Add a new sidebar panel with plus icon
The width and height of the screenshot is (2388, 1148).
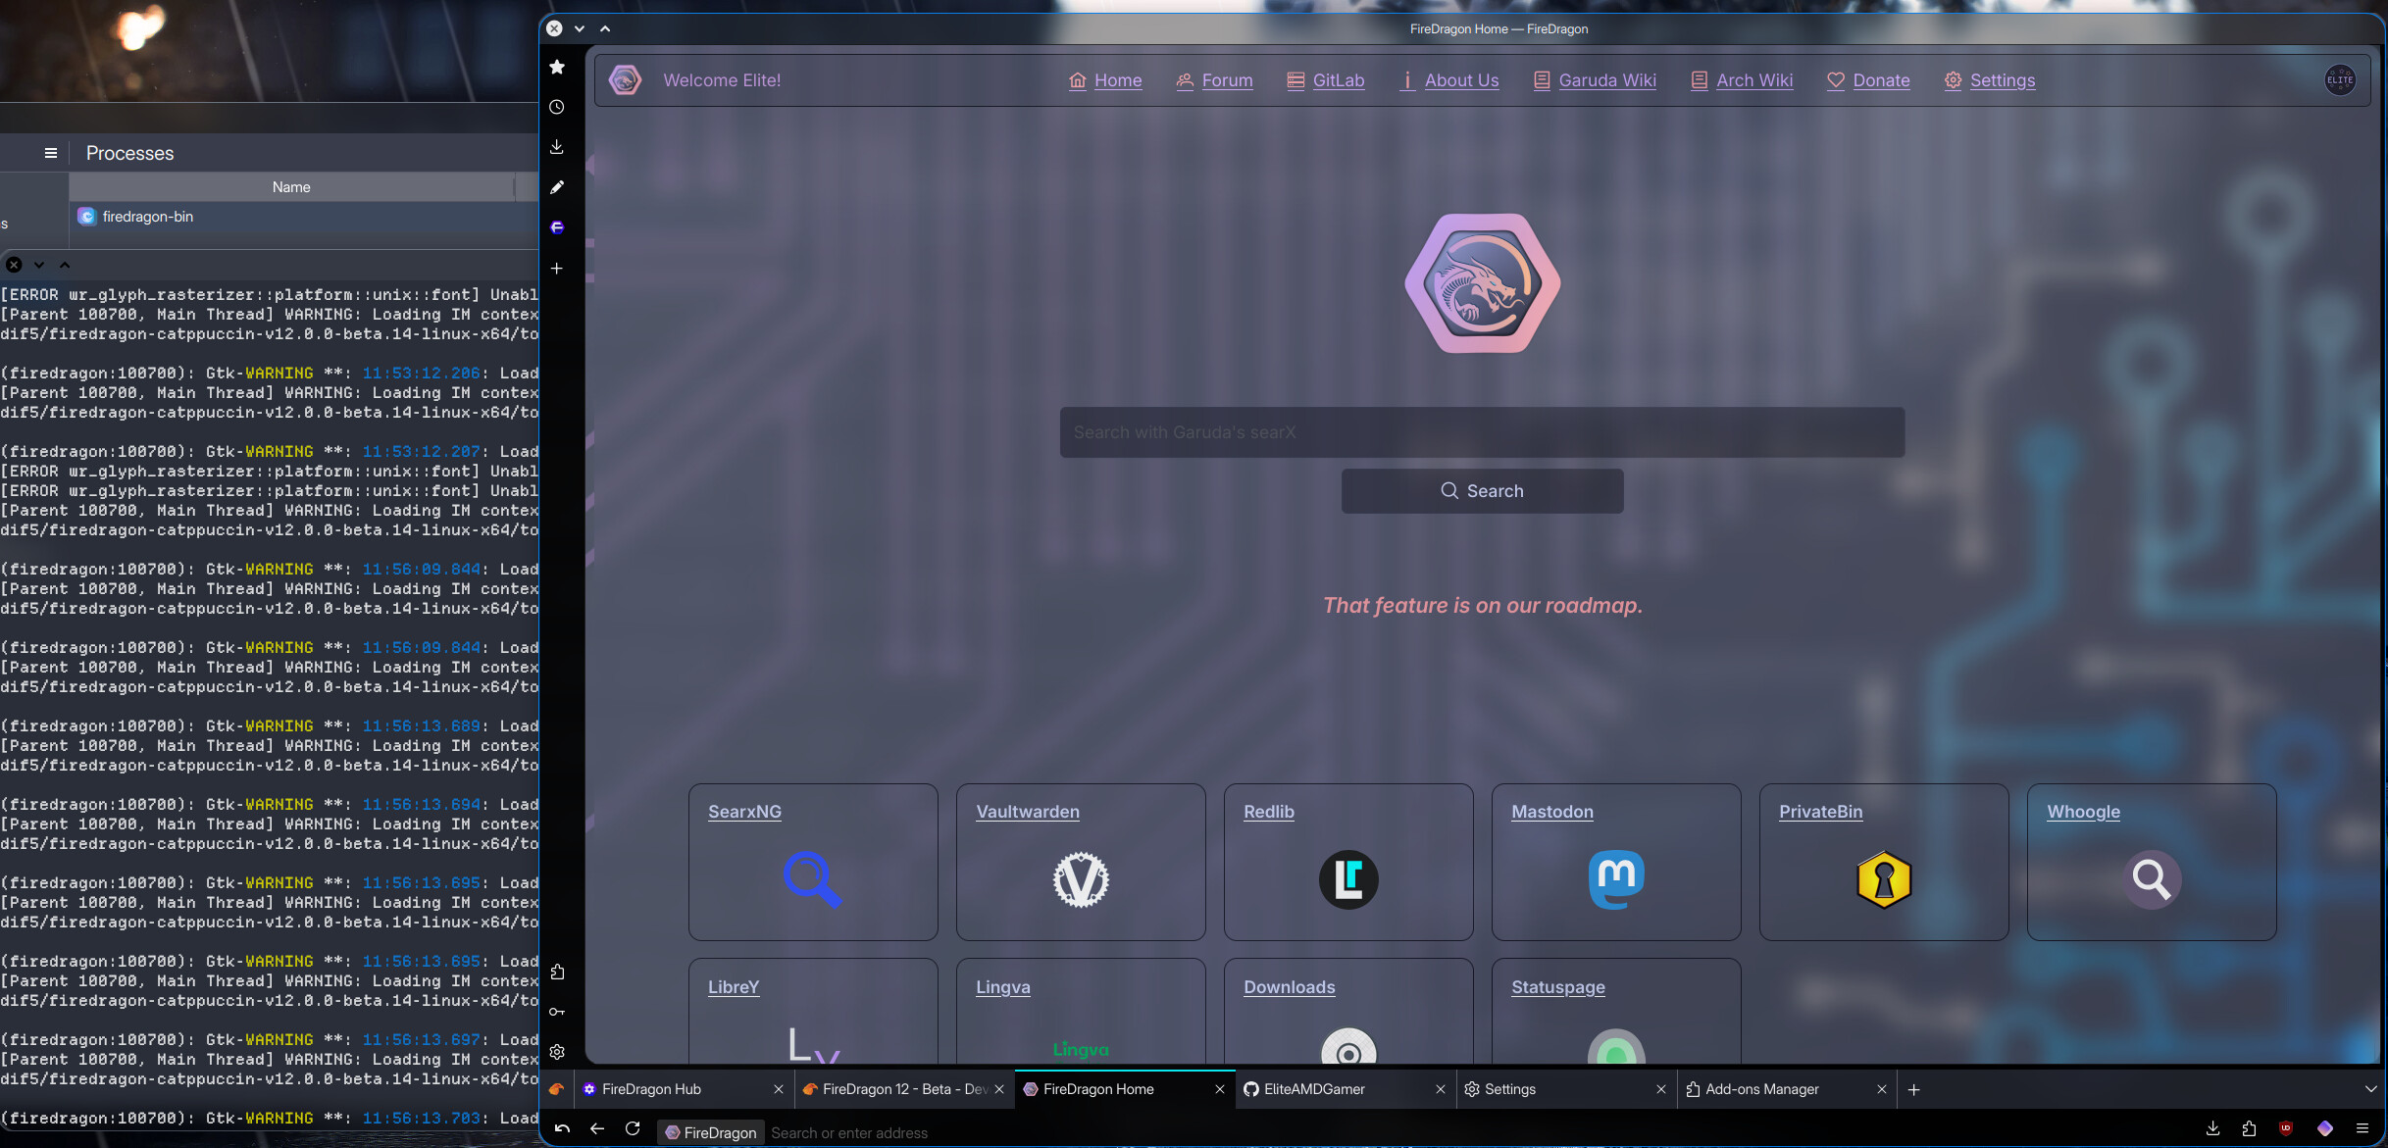pos(557,268)
